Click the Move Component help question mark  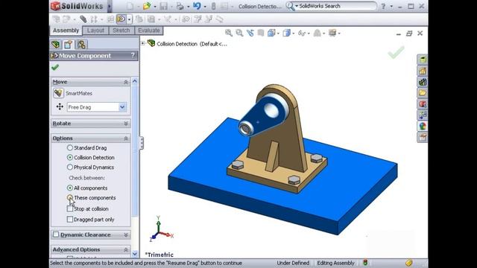[x=133, y=55]
